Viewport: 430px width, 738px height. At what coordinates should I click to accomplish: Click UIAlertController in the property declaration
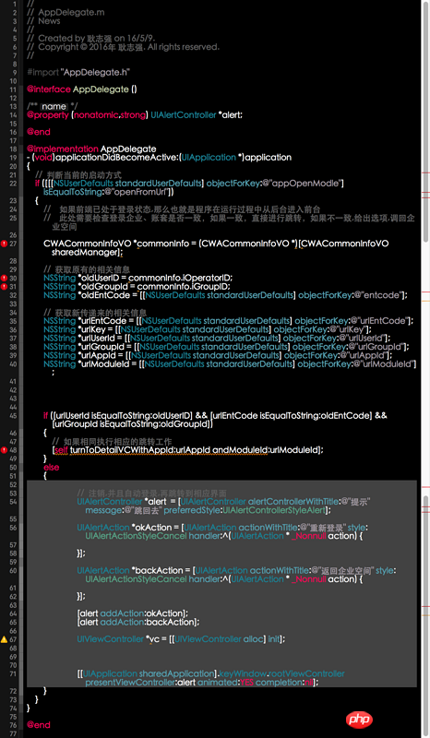(x=184, y=114)
